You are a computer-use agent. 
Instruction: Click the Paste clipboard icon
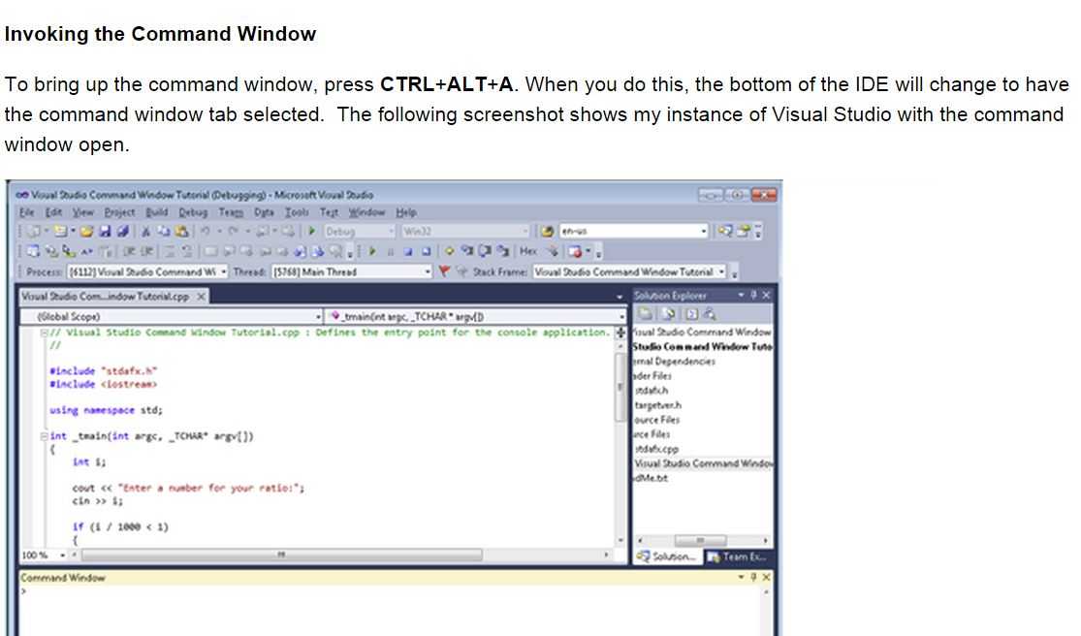(x=181, y=232)
